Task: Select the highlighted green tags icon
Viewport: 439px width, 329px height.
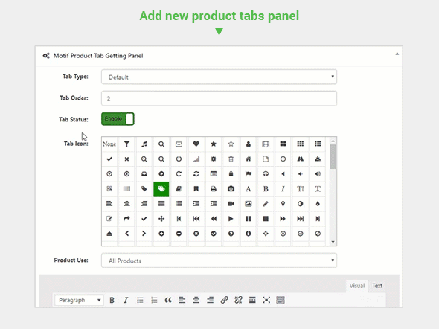Action: pos(161,189)
